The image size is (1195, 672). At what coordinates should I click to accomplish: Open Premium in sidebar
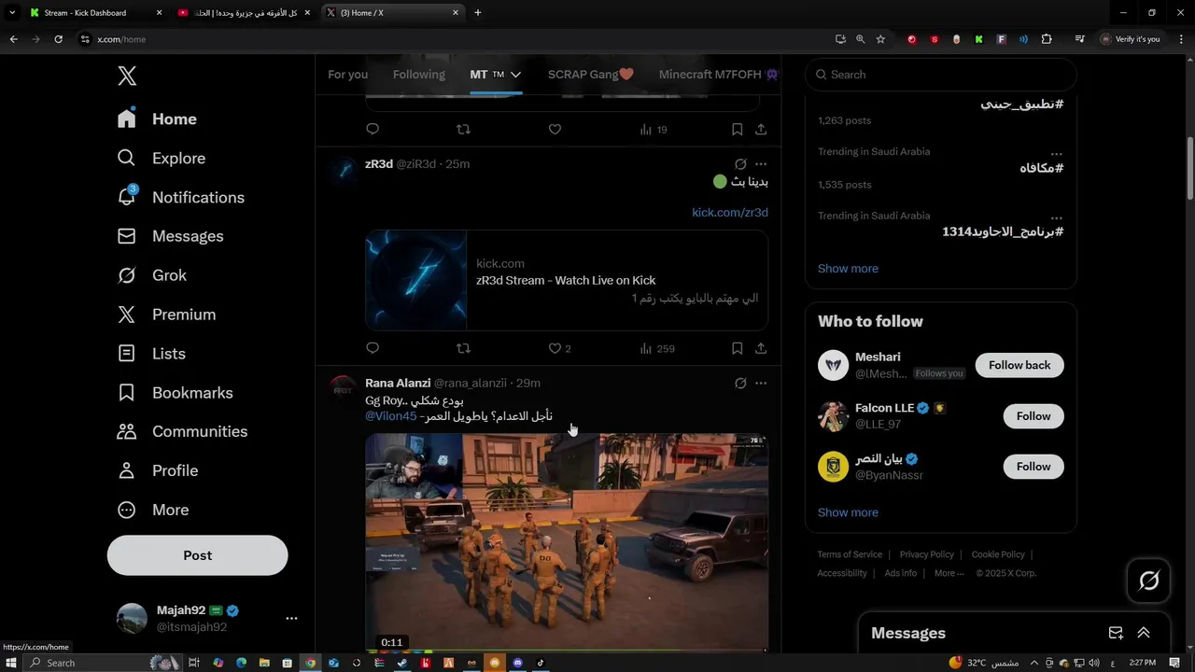(166, 315)
